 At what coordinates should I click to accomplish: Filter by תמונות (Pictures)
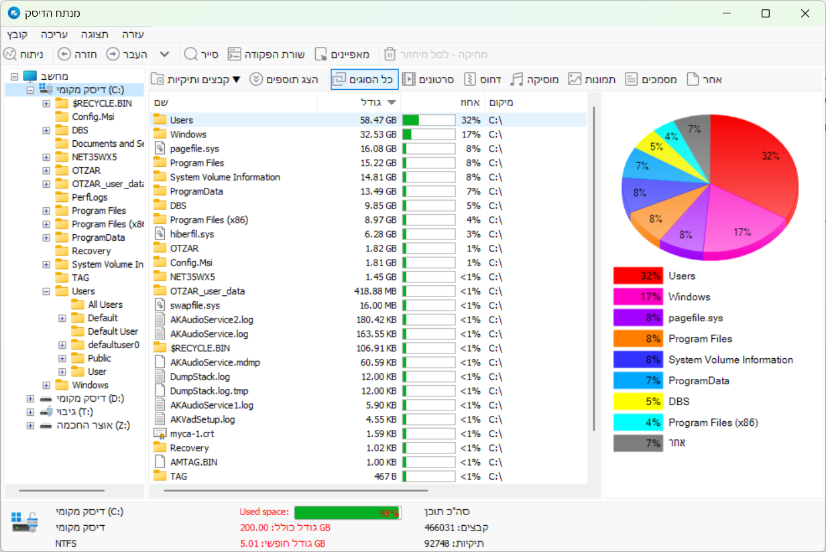pyautogui.click(x=592, y=80)
